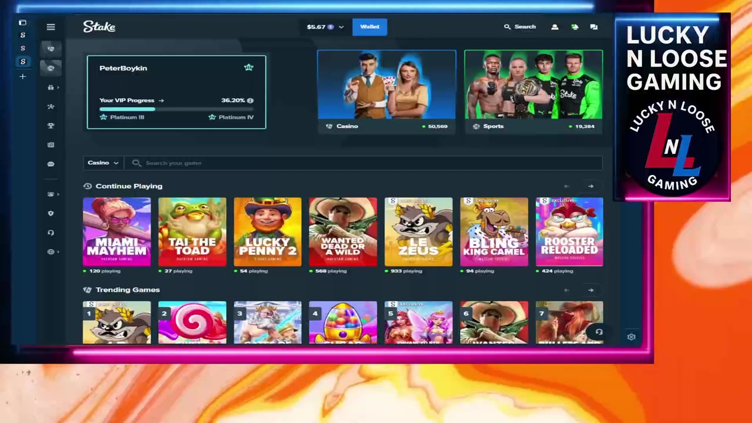Image resolution: width=752 pixels, height=423 pixels.
Task: Open Le Zeus game in Continue Playing
Action: coord(418,231)
